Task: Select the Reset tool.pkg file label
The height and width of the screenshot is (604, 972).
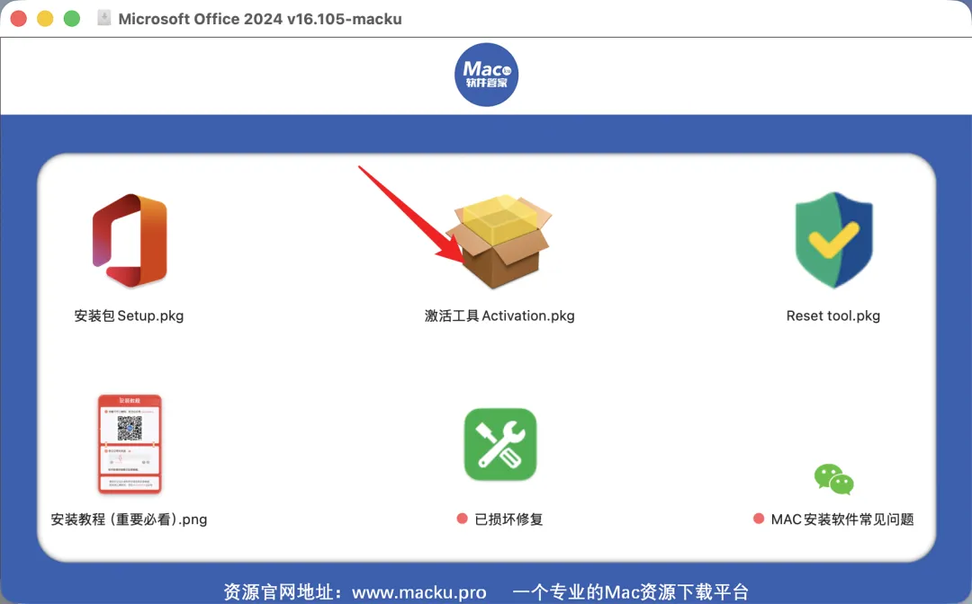Action: point(833,315)
